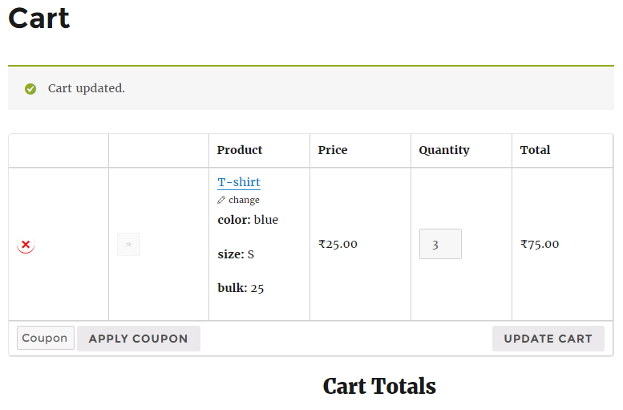Open the T-shirt product link
This screenshot has height=410, width=623.
coord(239,182)
